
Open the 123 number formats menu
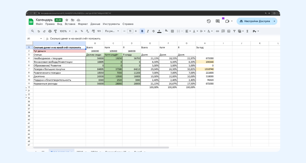pyautogui.click(x=99, y=31)
